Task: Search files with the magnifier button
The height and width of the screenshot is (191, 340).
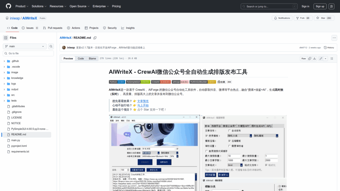Action: [51, 46]
